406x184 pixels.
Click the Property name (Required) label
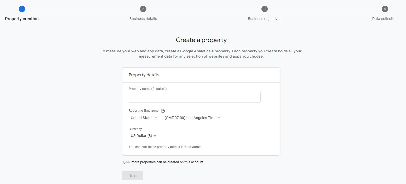148,89
